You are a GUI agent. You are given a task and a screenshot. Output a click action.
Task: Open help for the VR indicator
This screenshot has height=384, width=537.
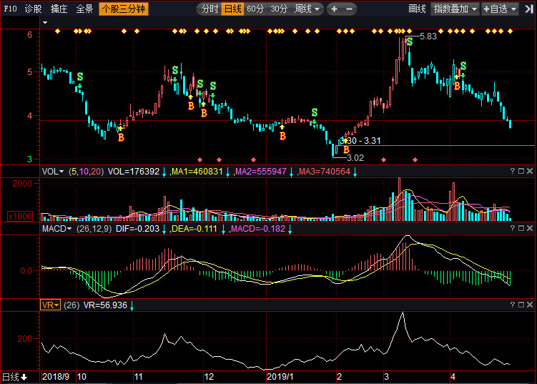pos(512,305)
